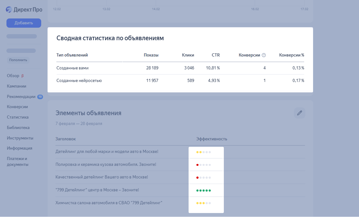
Task: Select the Созданные вами row label
Action: [x=72, y=68]
